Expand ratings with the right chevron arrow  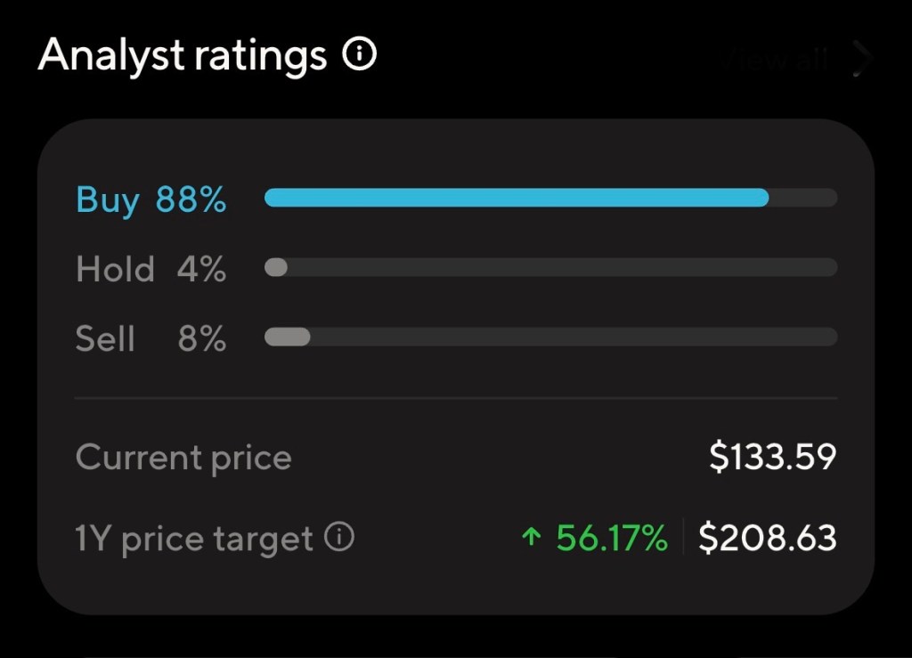click(861, 59)
